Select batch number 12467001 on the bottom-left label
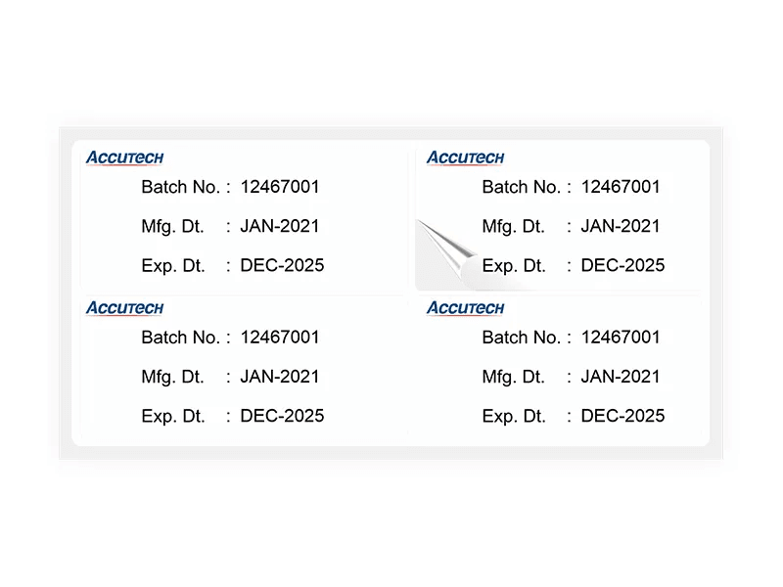Image resolution: width=783 pixels, height=587 pixels. (x=280, y=338)
